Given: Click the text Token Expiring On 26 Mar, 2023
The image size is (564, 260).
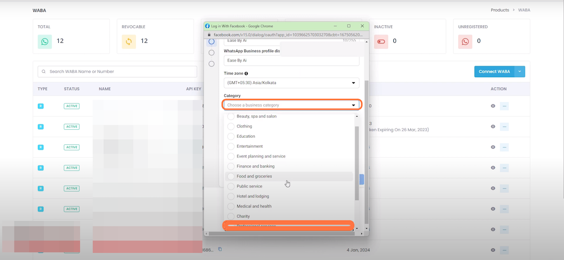Looking at the screenshot, I should click(x=399, y=130).
